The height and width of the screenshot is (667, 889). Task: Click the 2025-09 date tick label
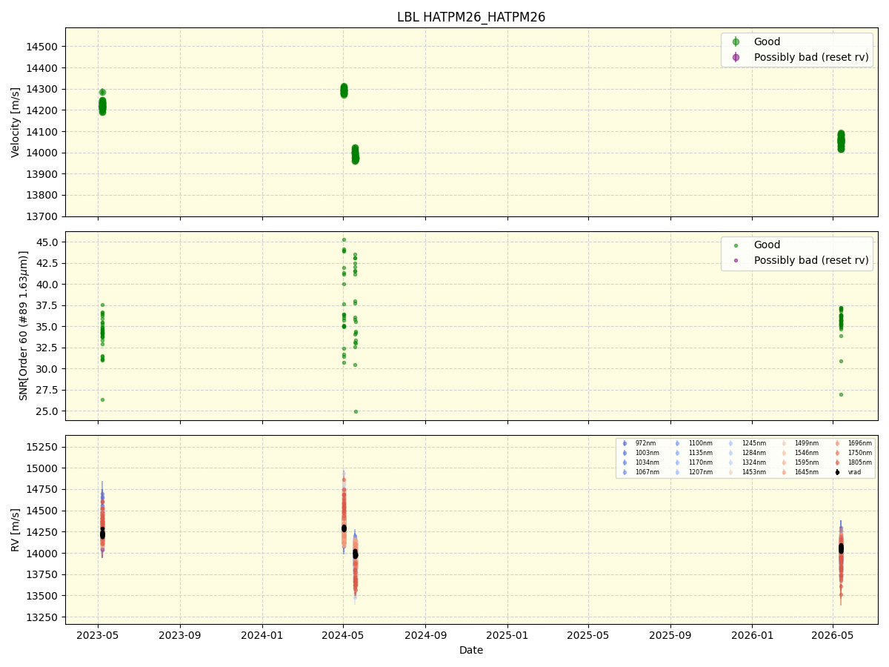tap(670, 634)
